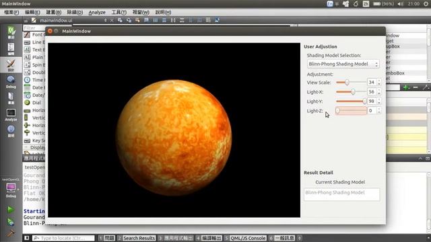The height and width of the screenshot is (242, 431).
Task: Open the 除錯(D) menu
Action: pos(75,12)
